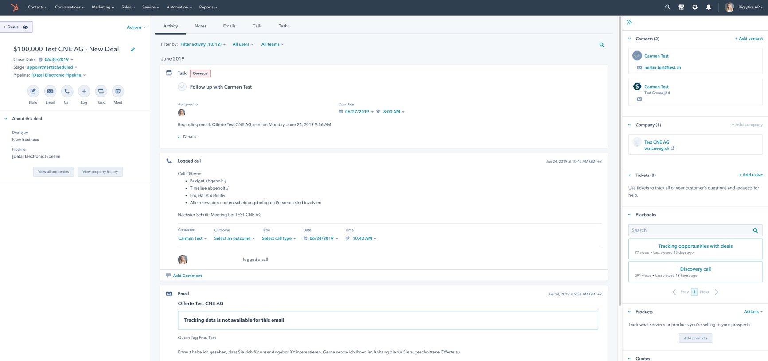This screenshot has height=361, width=768.
Task: Open the notifications bell icon
Action: tap(708, 7)
